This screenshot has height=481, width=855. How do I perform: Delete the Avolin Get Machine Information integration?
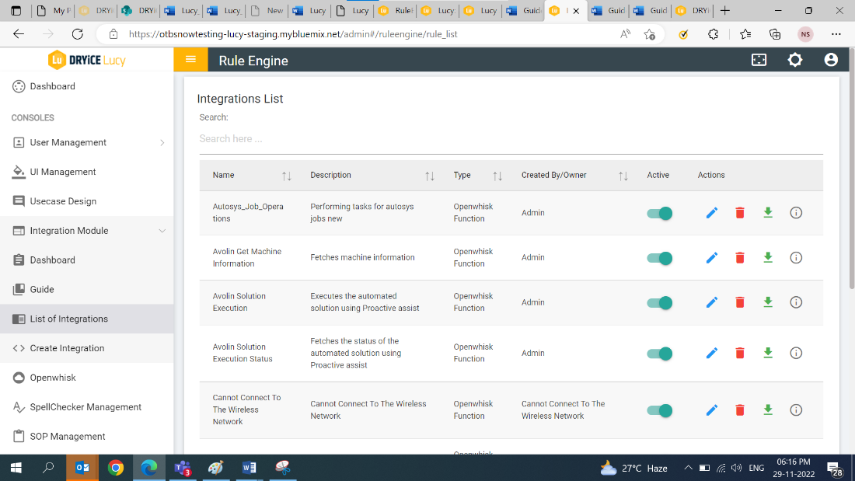click(739, 258)
